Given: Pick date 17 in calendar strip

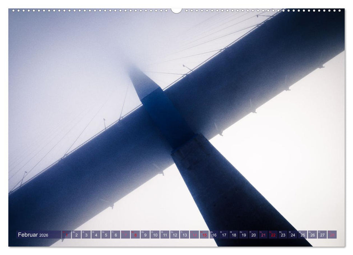Looking at the screenshot, I should (224, 235).
